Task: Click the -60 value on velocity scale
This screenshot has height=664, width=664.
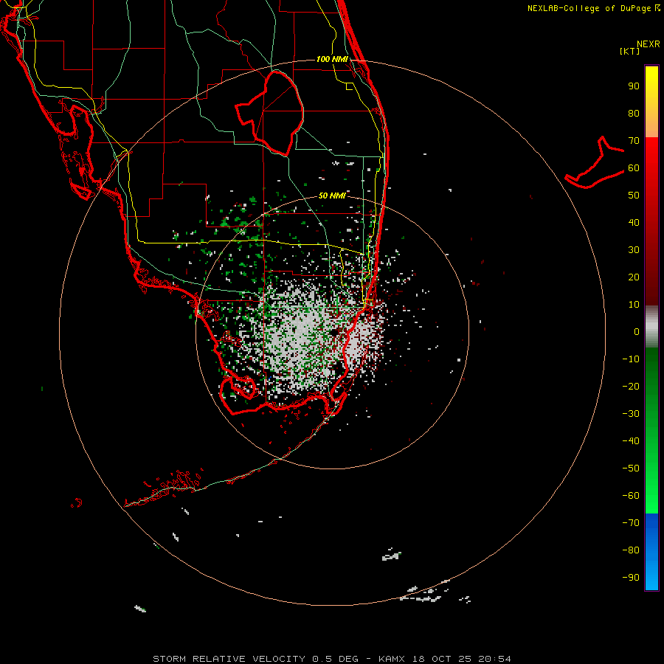Action: tap(631, 496)
